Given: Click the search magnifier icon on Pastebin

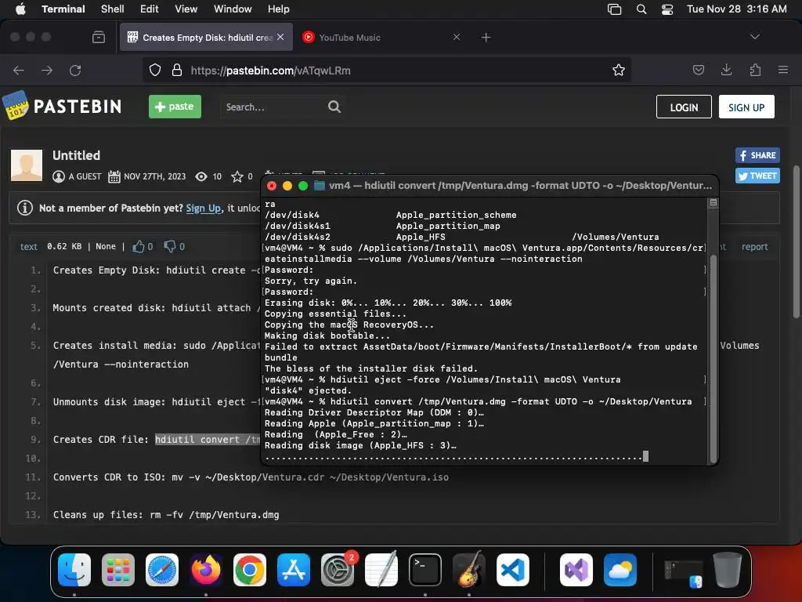Looking at the screenshot, I should pyautogui.click(x=334, y=107).
